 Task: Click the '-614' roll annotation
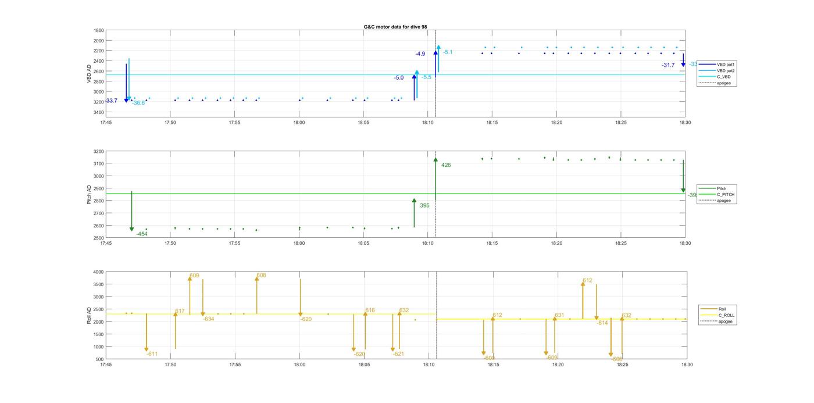(602, 323)
